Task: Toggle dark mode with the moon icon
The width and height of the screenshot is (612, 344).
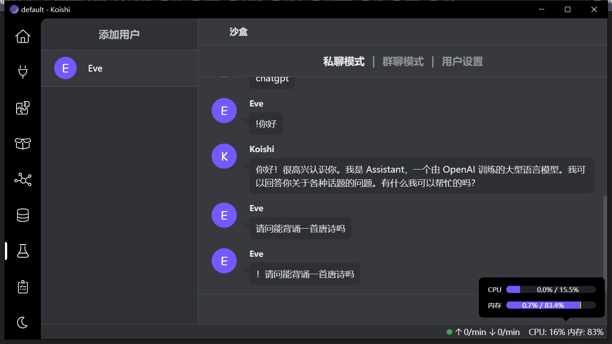Action: [22, 323]
